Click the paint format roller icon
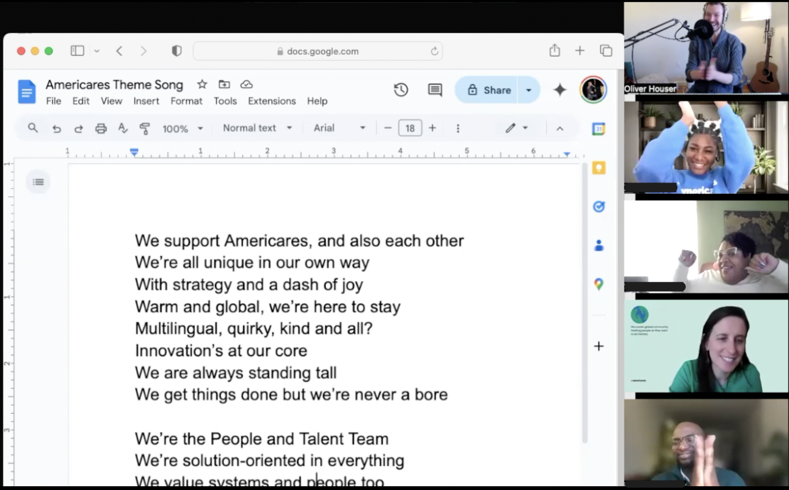789x490 pixels. 145,128
